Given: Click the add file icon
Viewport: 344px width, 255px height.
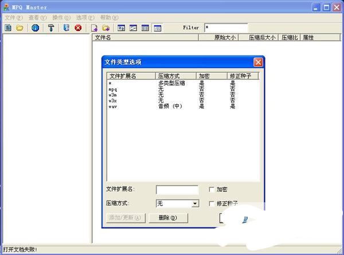Looking at the screenshot, I should point(95,28).
